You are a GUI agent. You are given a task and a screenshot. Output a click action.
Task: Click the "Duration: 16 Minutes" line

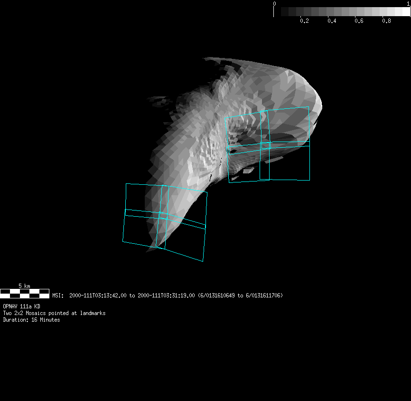point(31,320)
